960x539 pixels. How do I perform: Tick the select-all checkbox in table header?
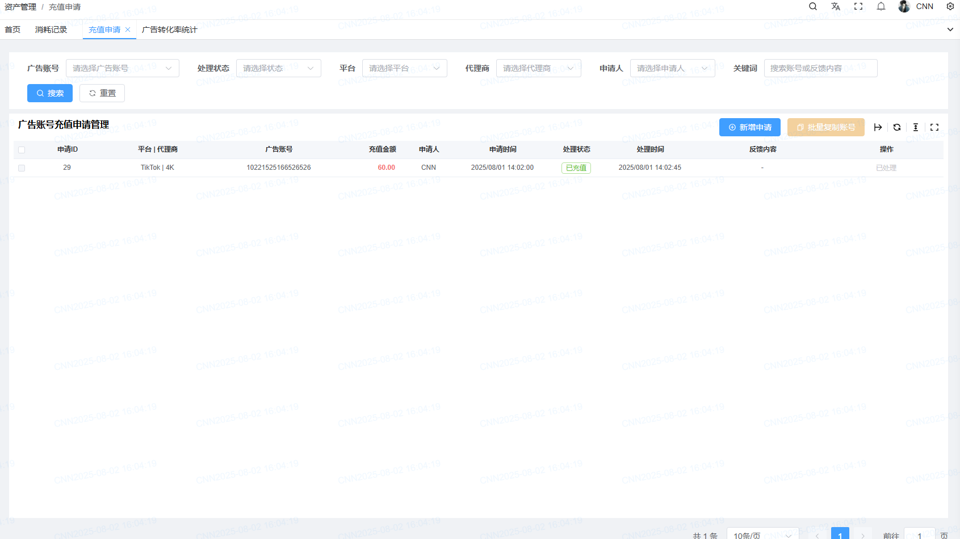(22, 150)
